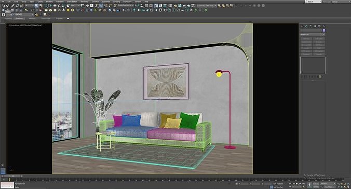Screen dimensions: 351x189
Task: Open the render preset dropdown in main toolbar
Action: coord(206,6)
